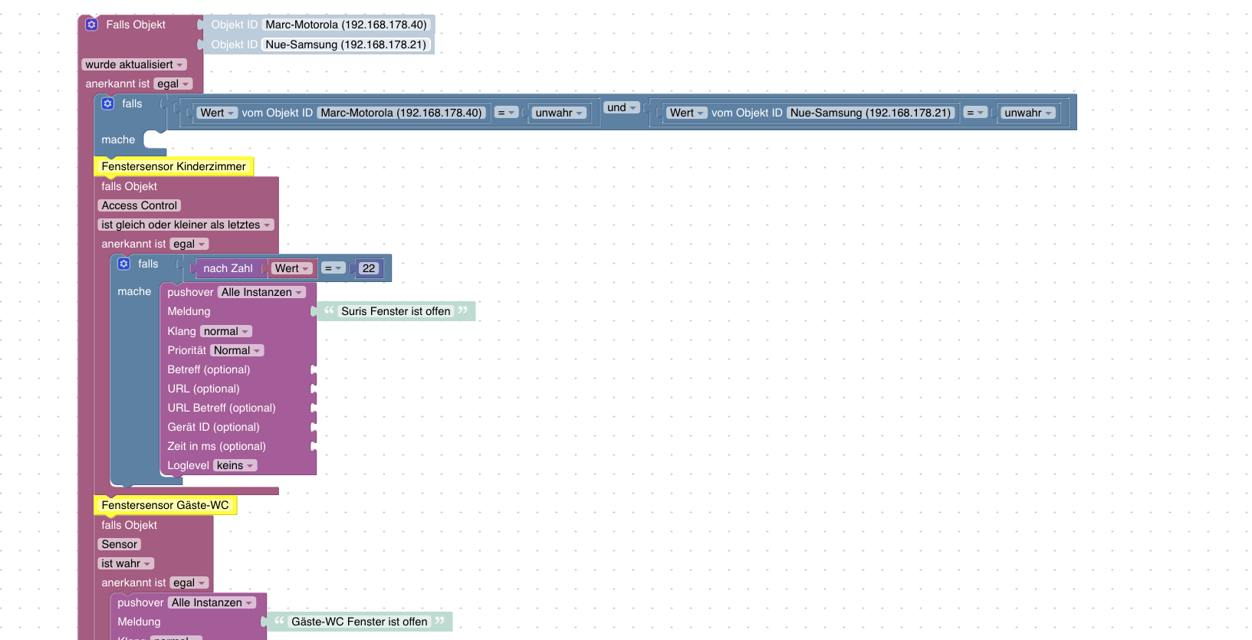Open the Wert dropdown before the Nue-Samsung condition

(686, 113)
